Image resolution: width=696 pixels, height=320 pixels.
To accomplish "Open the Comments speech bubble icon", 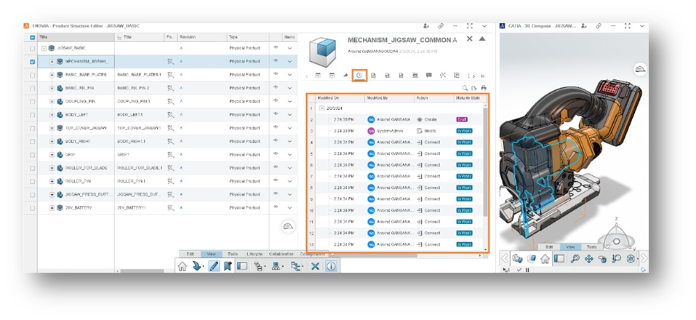I will click(429, 76).
